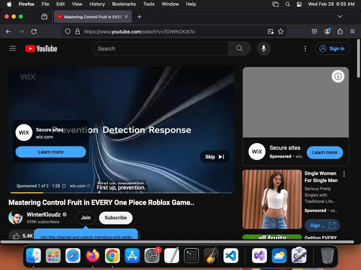Join the WinterKloudz channel membership

(x=86, y=218)
